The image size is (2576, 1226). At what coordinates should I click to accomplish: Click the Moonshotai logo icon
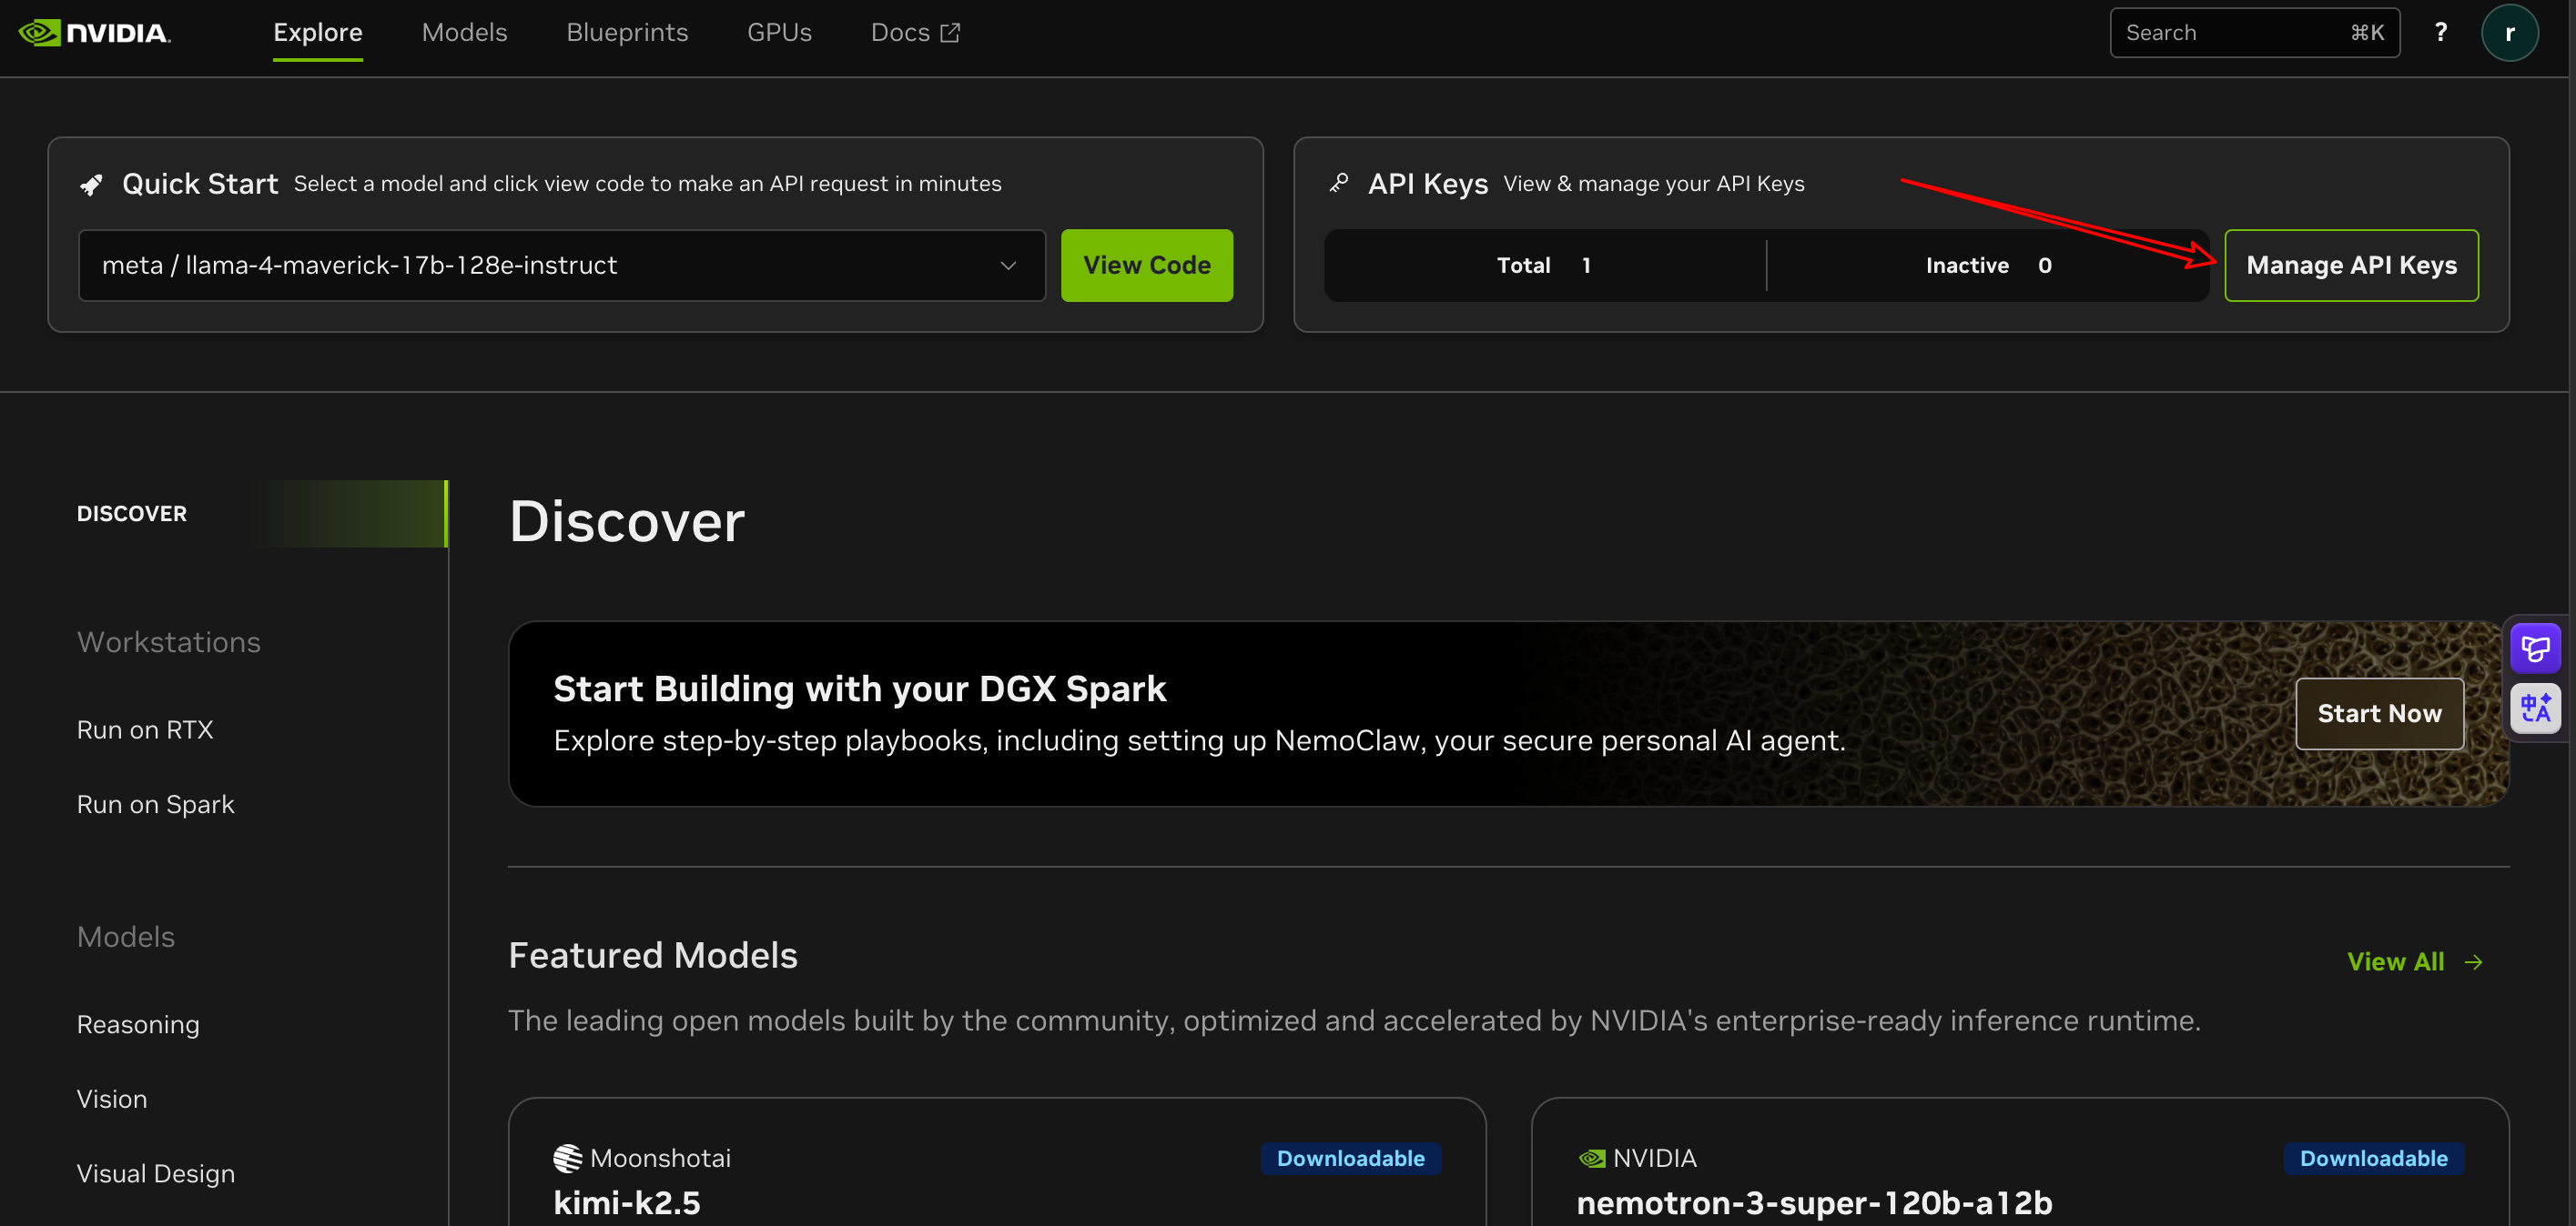[567, 1158]
